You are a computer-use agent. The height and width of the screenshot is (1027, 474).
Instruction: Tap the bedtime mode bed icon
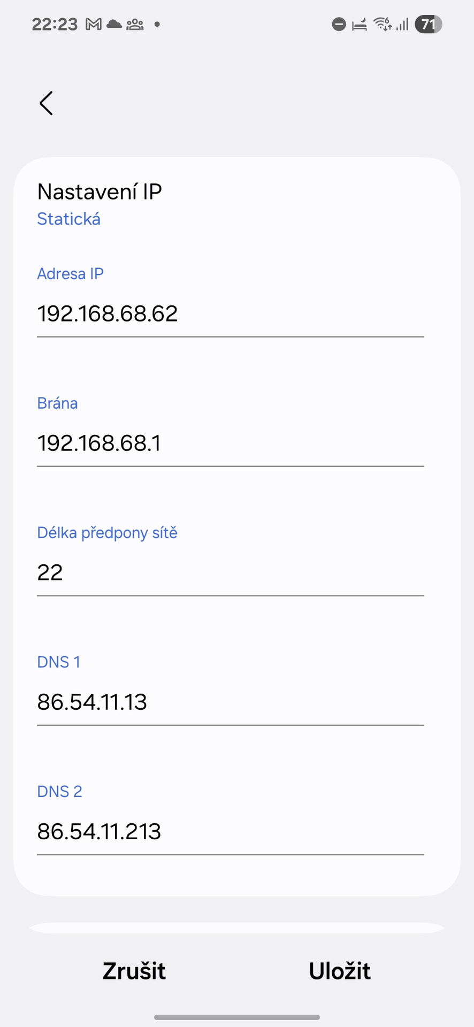(360, 25)
